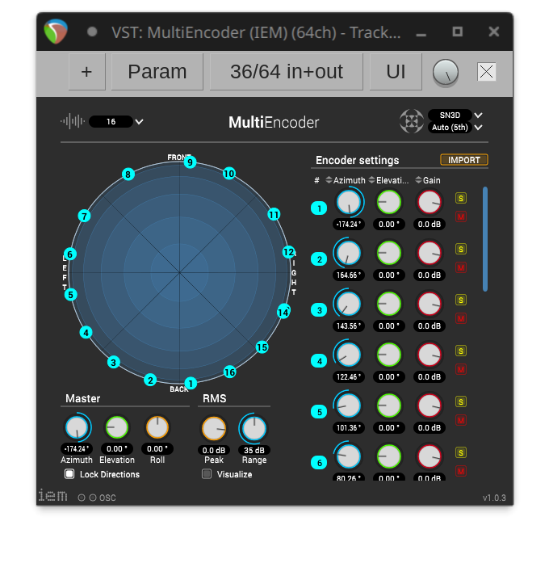Click the REAPER logo in title bar

click(x=56, y=32)
